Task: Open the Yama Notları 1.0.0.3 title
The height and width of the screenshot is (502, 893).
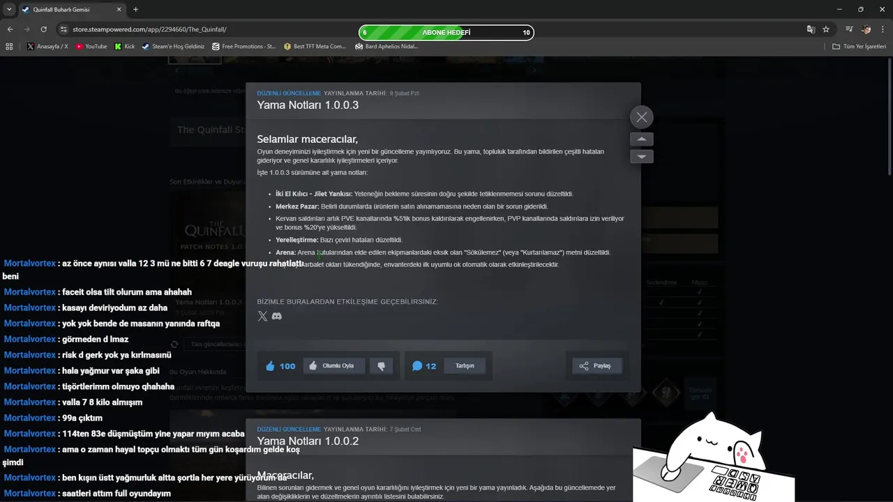Action: [x=308, y=105]
